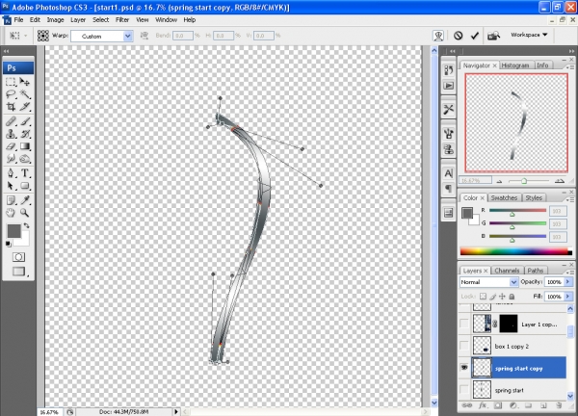Open the Workspace dropdown
578x416 pixels.
point(529,35)
